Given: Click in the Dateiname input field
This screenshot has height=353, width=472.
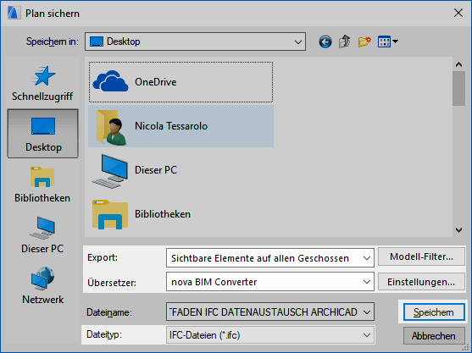Looking at the screenshot, I should (x=264, y=312).
